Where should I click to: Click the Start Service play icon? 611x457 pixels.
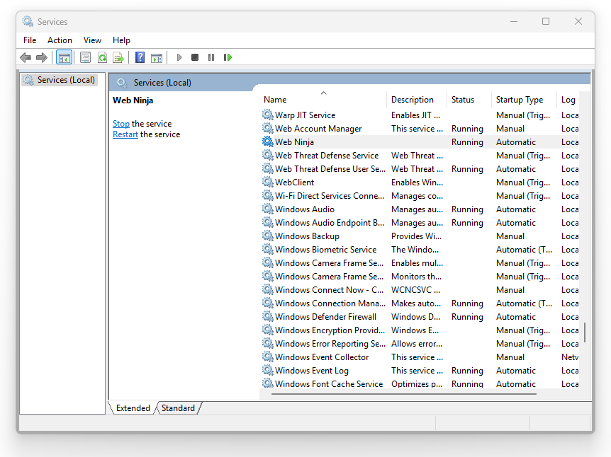point(179,57)
